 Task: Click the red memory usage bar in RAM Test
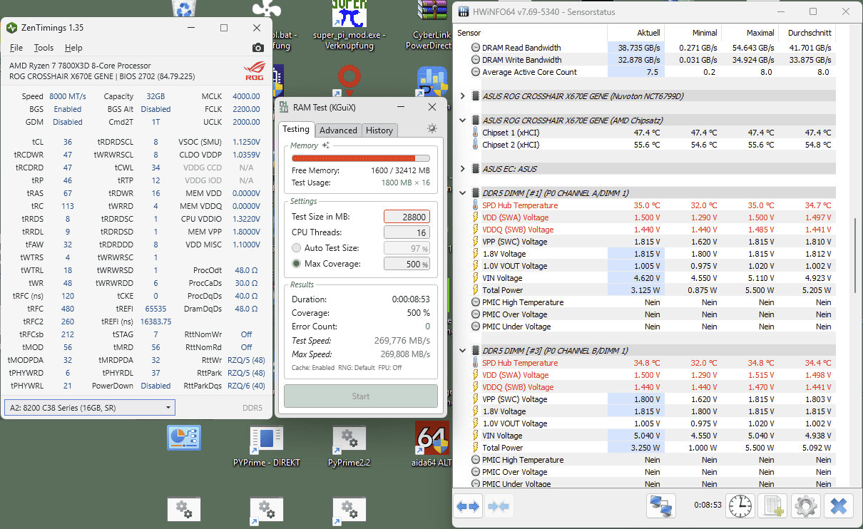point(361,158)
